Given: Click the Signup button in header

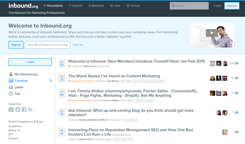Looking at the screenshot, I should pyautogui.click(x=232, y=6).
